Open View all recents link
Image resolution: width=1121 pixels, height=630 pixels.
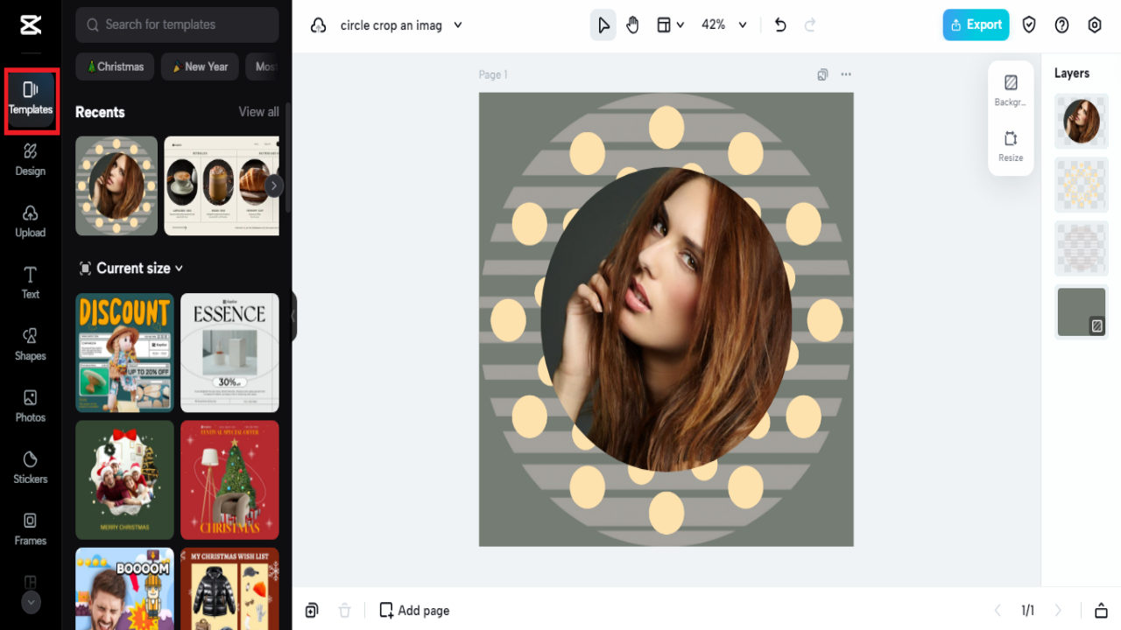pyautogui.click(x=259, y=112)
